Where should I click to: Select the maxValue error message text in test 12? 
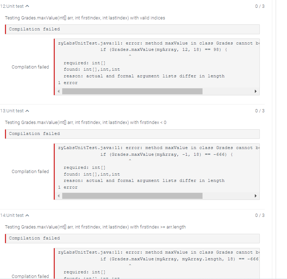click(156, 43)
